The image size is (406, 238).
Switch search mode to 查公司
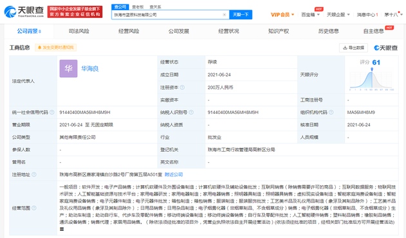coord(120,7)
